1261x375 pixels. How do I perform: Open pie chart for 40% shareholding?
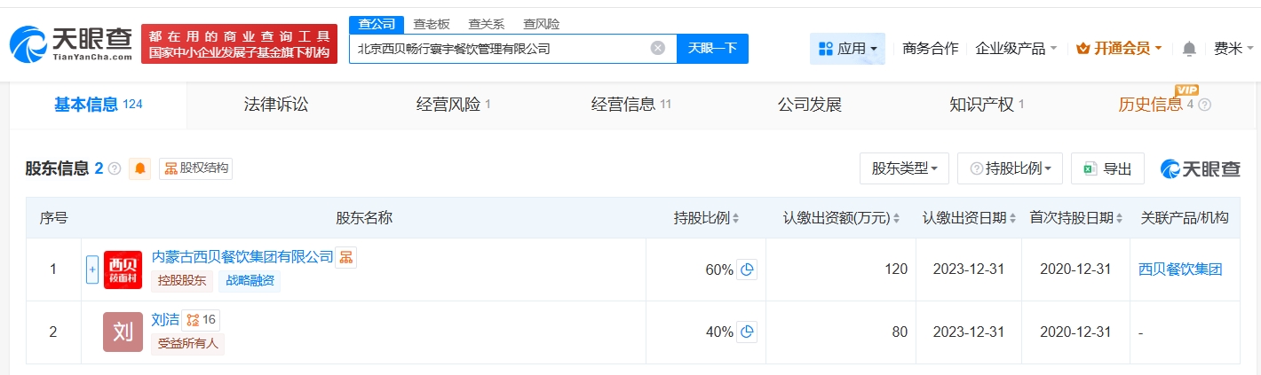coord(747,332)
